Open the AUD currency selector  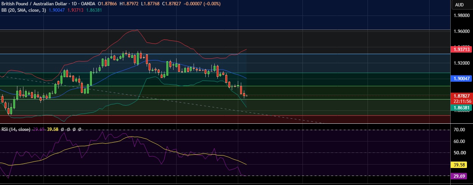click(459, 5)
